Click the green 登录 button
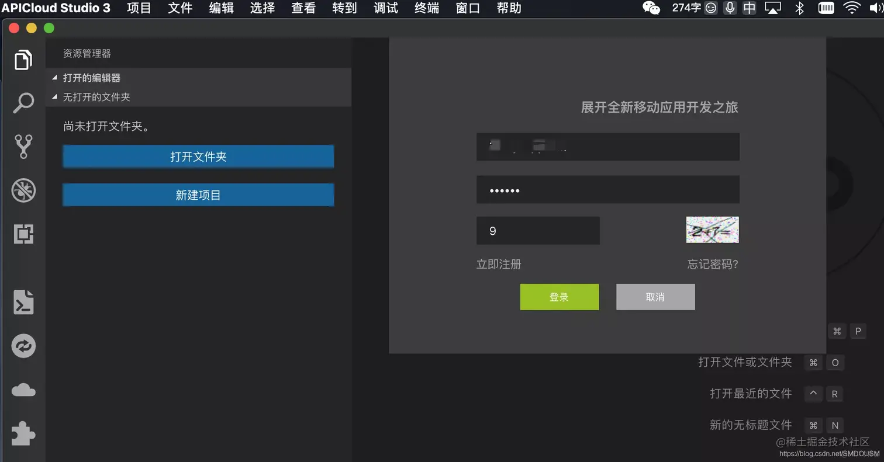Screen dimensions: 884x462 pos(560,297)
